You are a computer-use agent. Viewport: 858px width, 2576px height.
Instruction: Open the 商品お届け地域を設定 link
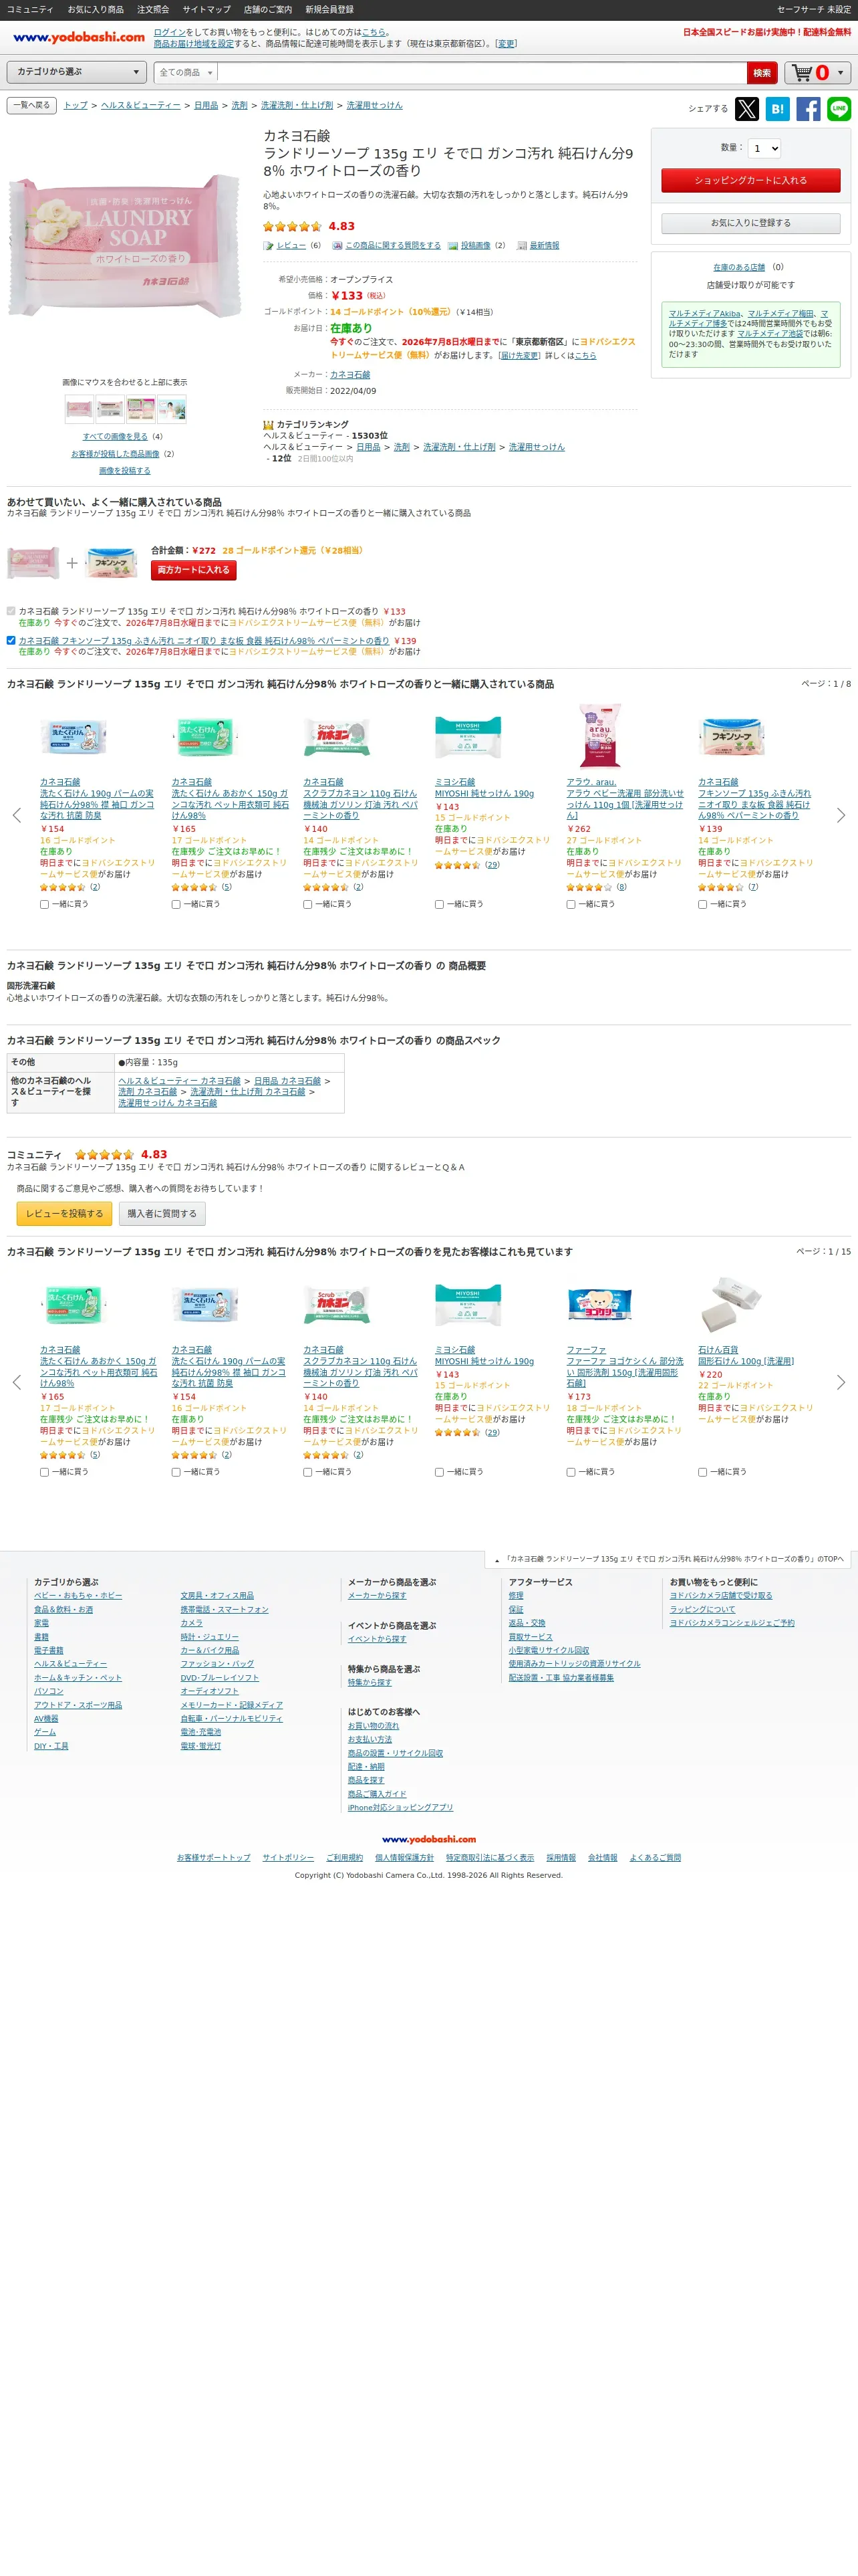tap(194, 44)
